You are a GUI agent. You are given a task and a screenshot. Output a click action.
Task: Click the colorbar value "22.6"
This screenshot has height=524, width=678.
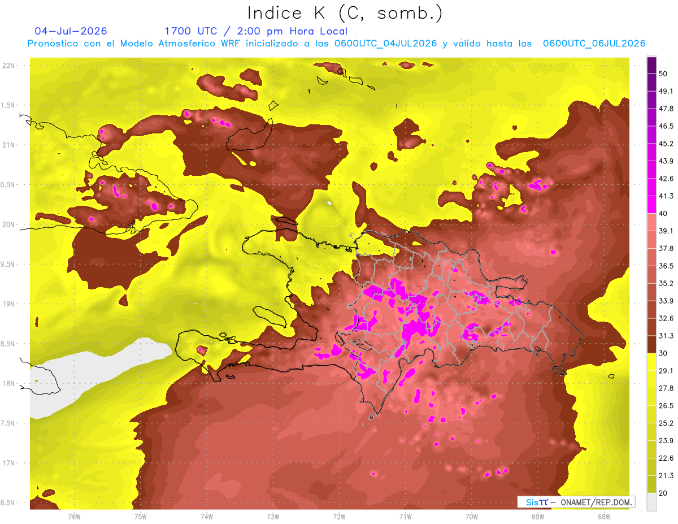pyautogui.click(x=666, y=458)
